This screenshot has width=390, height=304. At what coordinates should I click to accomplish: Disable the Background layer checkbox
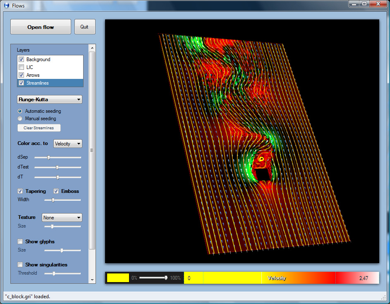pos(21,59)
